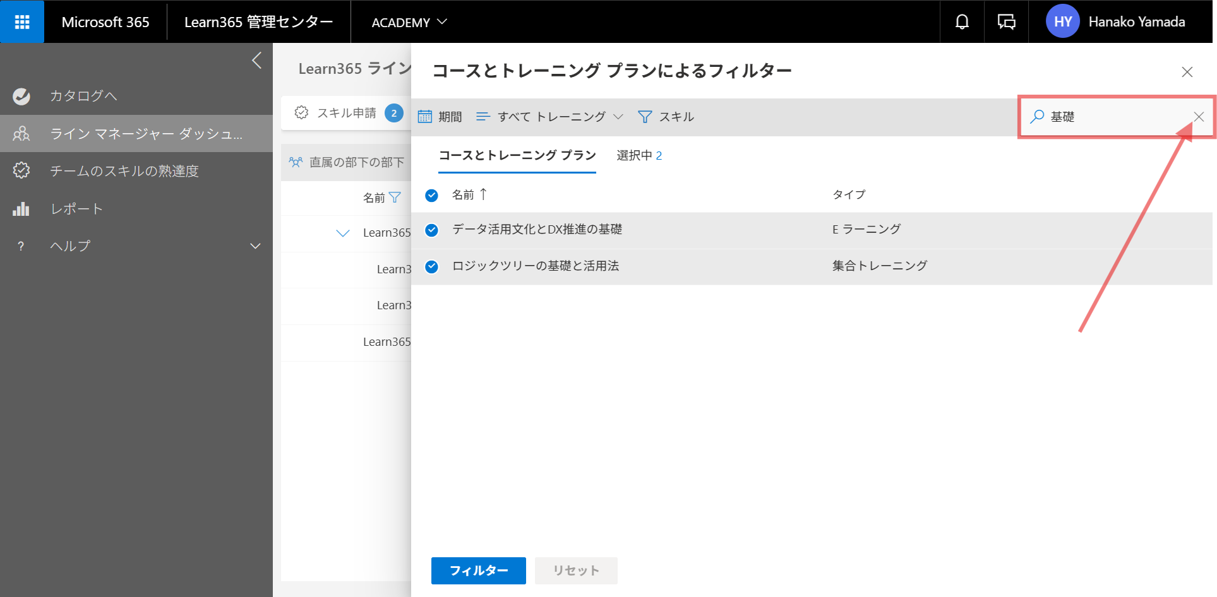Open Learn365 管理センター
This screenshot has width=1217, height=597.
point(259,22)
